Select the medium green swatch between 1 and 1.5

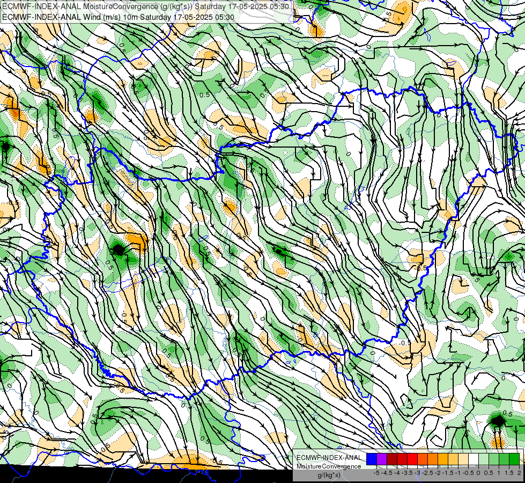pyautogui.click(x=504, y=459)
